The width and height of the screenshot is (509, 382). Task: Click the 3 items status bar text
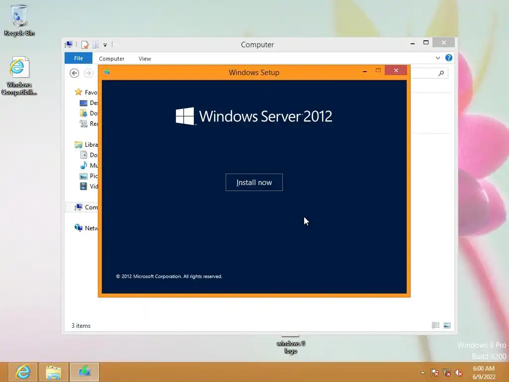[81, 325]
